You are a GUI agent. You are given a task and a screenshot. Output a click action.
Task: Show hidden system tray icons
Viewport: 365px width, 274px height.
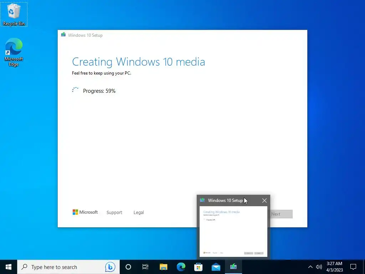tap(310, 267)
